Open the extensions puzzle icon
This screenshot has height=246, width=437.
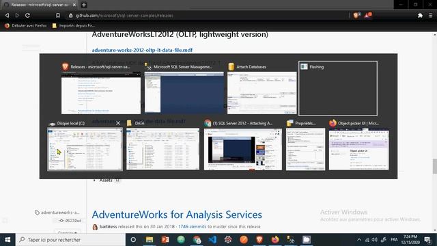(x=420, y=16)
